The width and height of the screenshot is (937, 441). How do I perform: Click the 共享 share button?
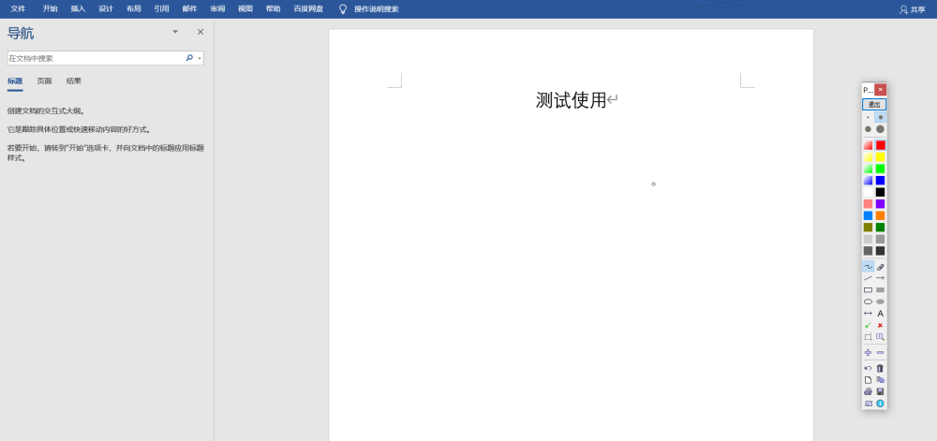pyautogui.click(x=913, y=9)
